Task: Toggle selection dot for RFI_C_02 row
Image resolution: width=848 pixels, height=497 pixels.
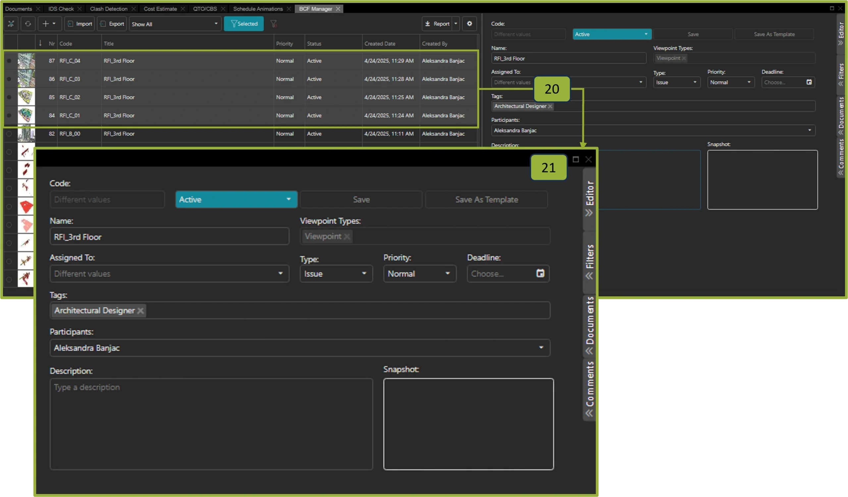Action: coord(9,97)
